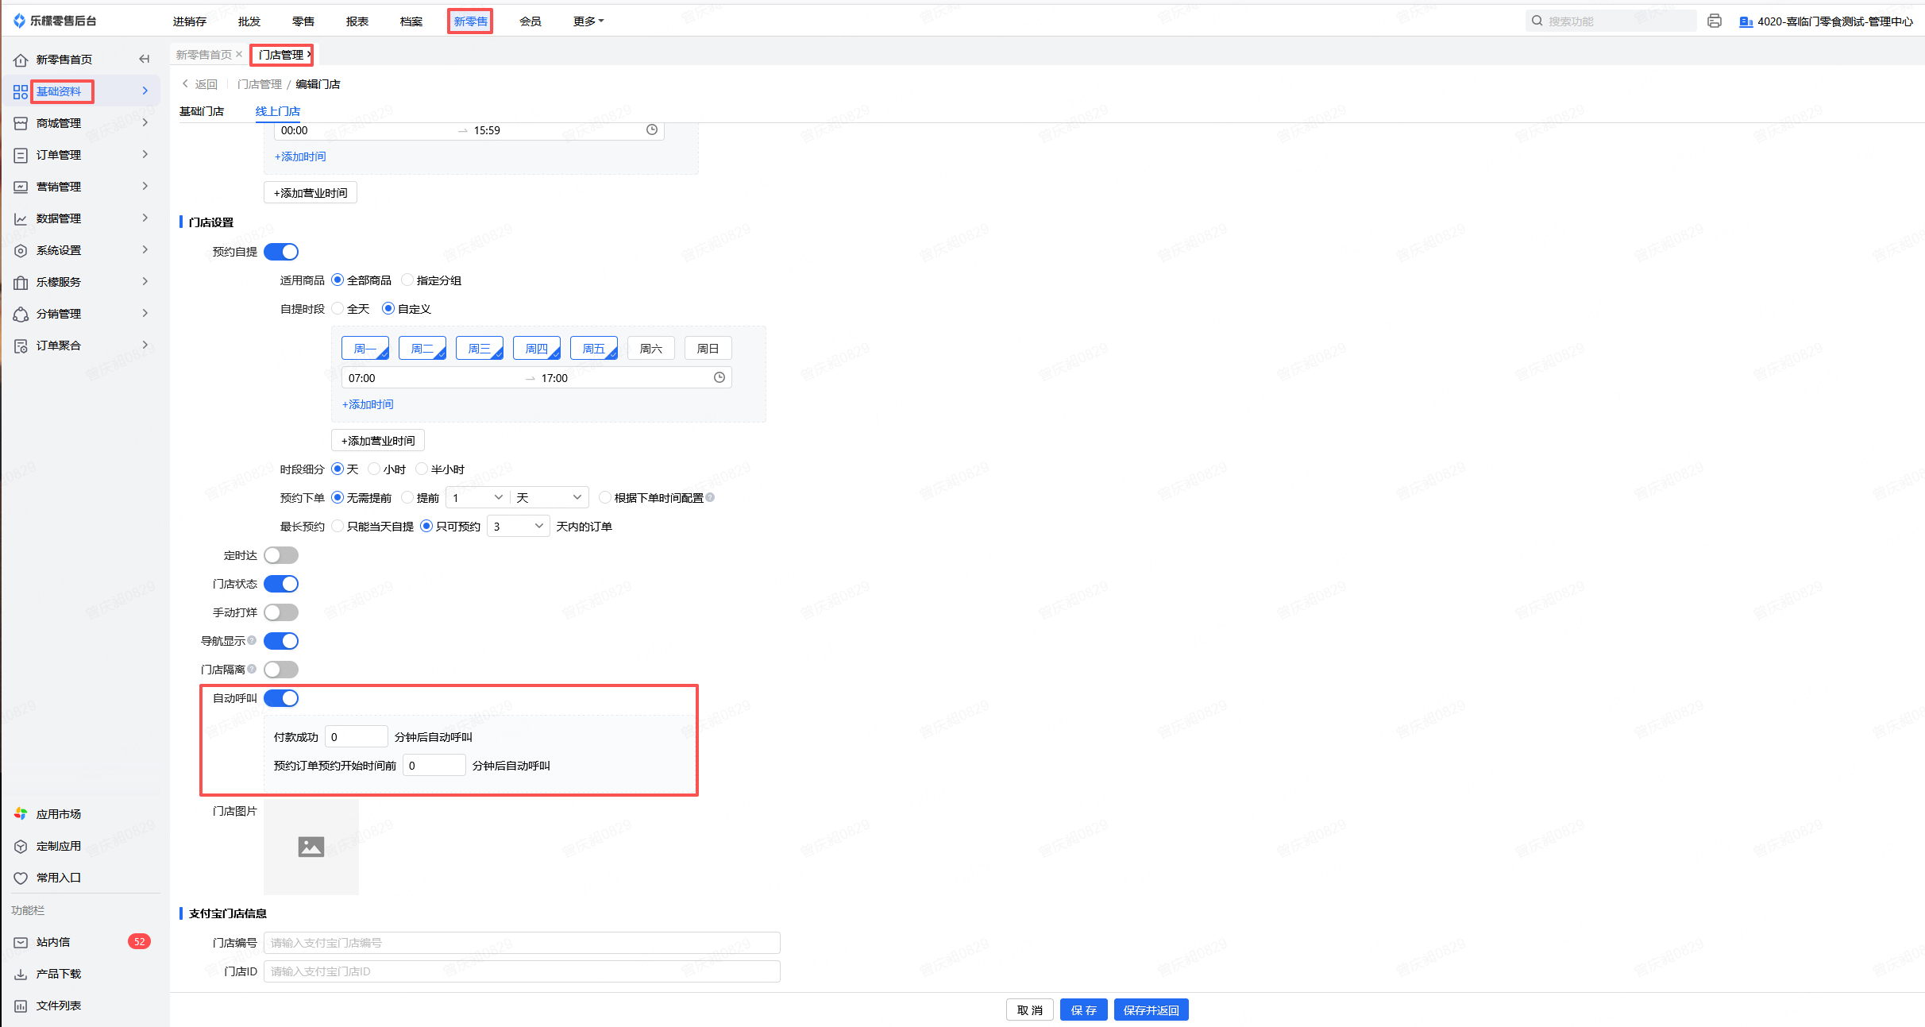This screenshot has width=1925, height=1027.
Task: Click the 保存并返回 button
Action: [1151, 1010]
